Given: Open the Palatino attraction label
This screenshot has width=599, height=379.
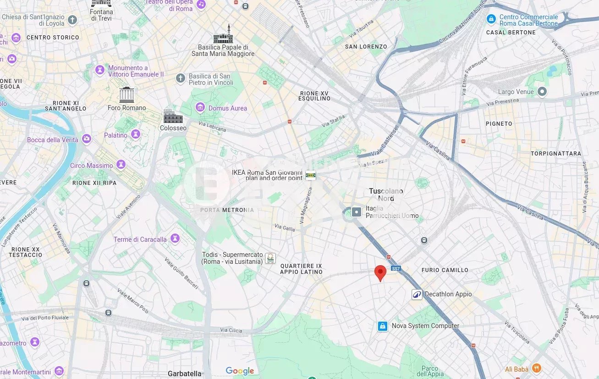Looking at the screenshot, I should coord(115,135).
